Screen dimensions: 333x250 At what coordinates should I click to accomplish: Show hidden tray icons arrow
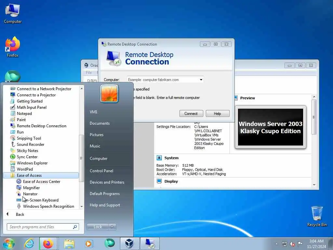[x=276, y=244]
